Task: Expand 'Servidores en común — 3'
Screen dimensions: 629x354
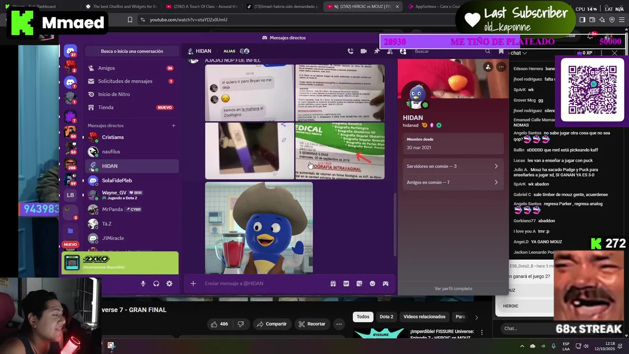Action: (453, 166)
